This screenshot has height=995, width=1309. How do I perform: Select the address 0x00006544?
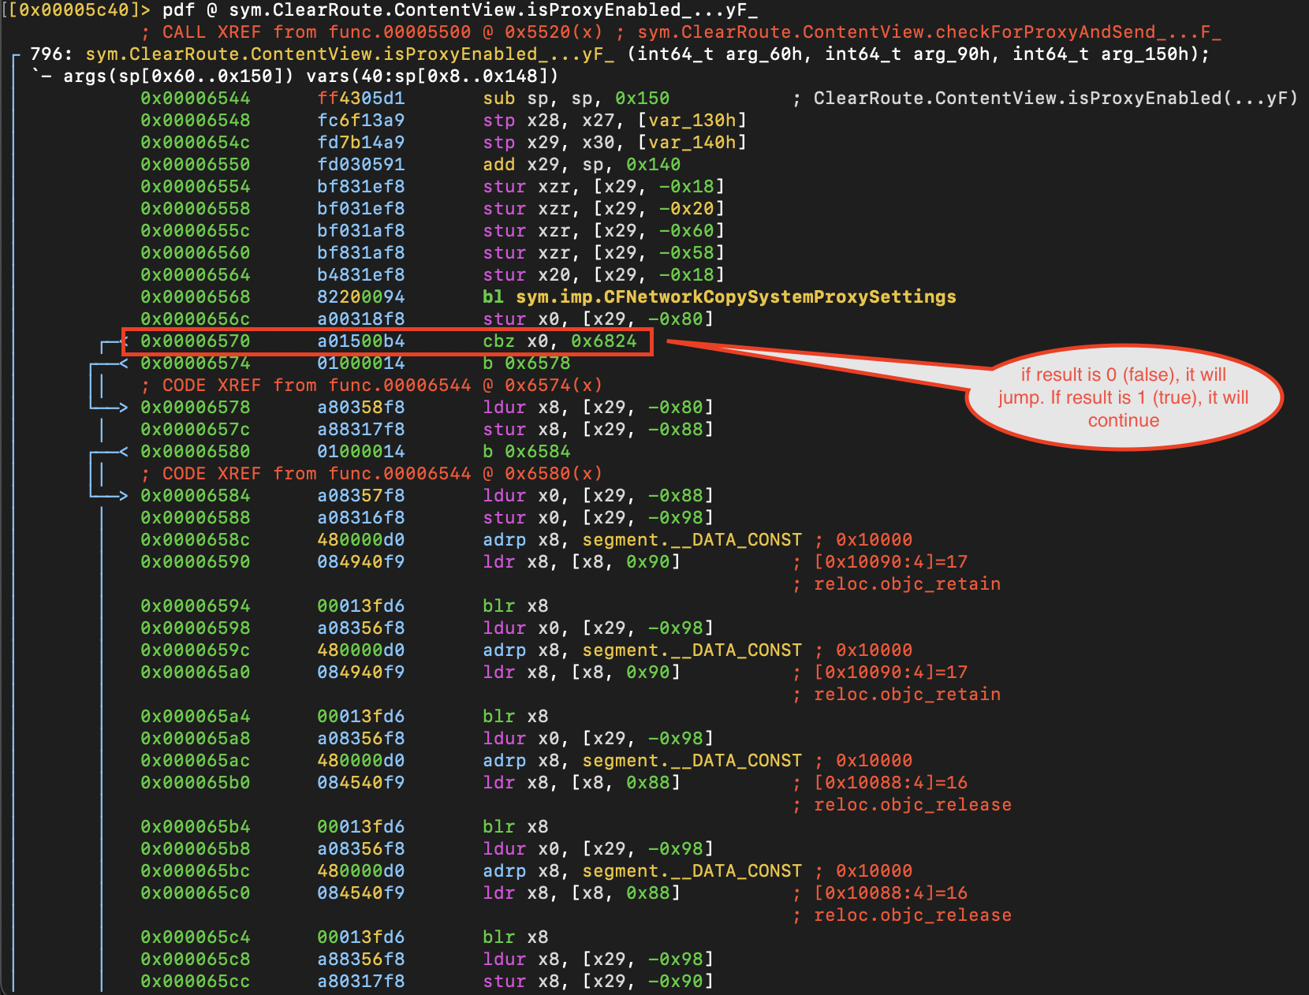[195, 99]
